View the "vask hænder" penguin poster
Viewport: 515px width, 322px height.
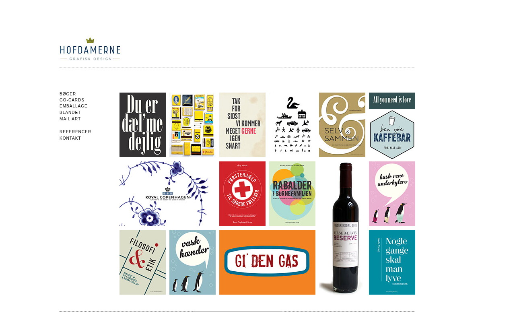(x=192, y=262)
